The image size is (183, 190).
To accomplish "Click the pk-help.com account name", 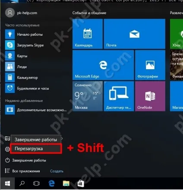I will point(27,13).
